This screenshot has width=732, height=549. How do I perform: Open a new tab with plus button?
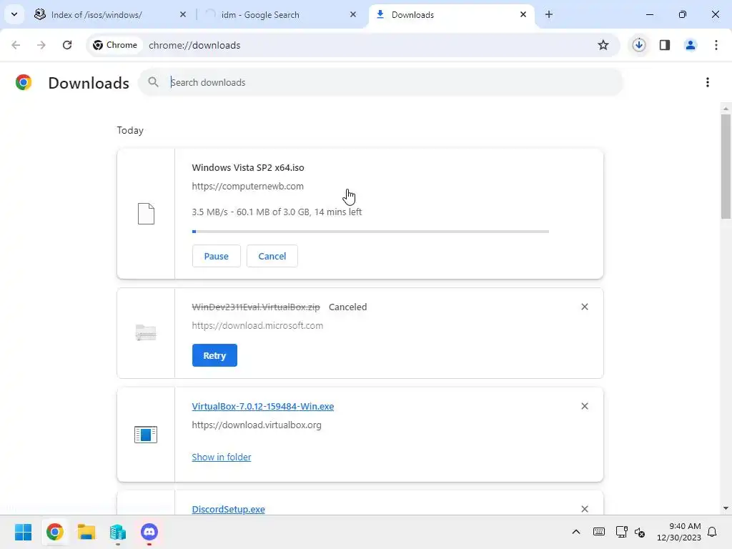549,14
